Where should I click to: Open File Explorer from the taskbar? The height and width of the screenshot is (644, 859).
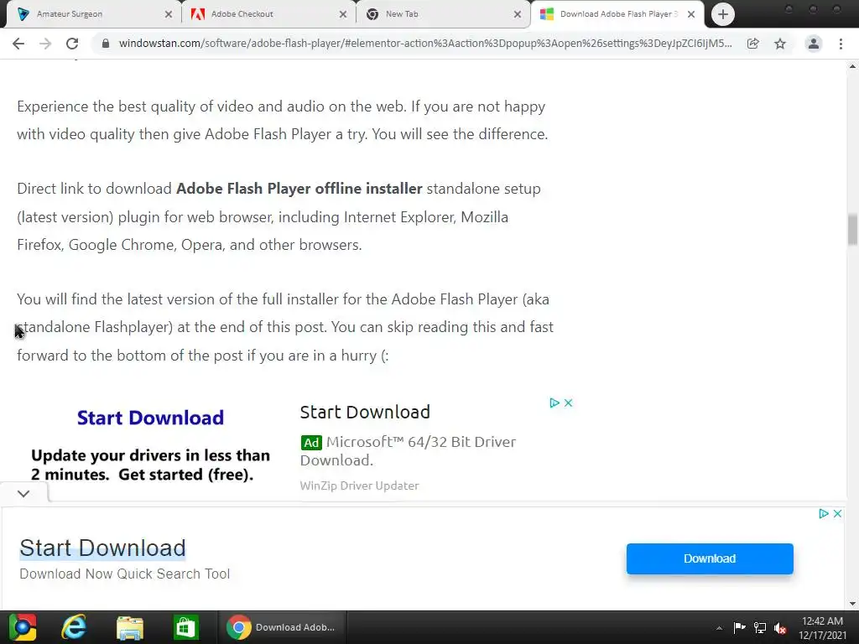[x=130, y=627]
